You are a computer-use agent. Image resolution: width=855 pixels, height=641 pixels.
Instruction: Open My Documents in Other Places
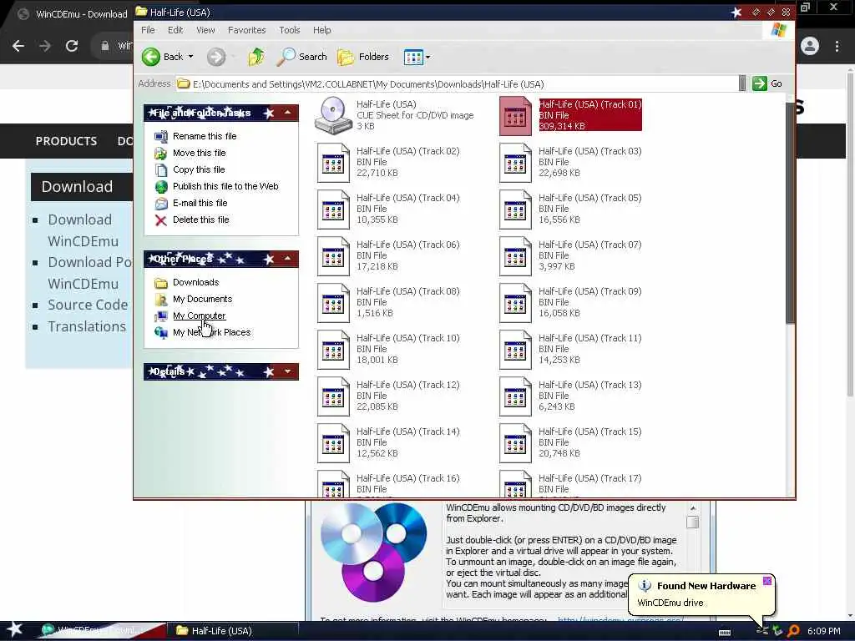pyautogui.click(x=202, y=300)
